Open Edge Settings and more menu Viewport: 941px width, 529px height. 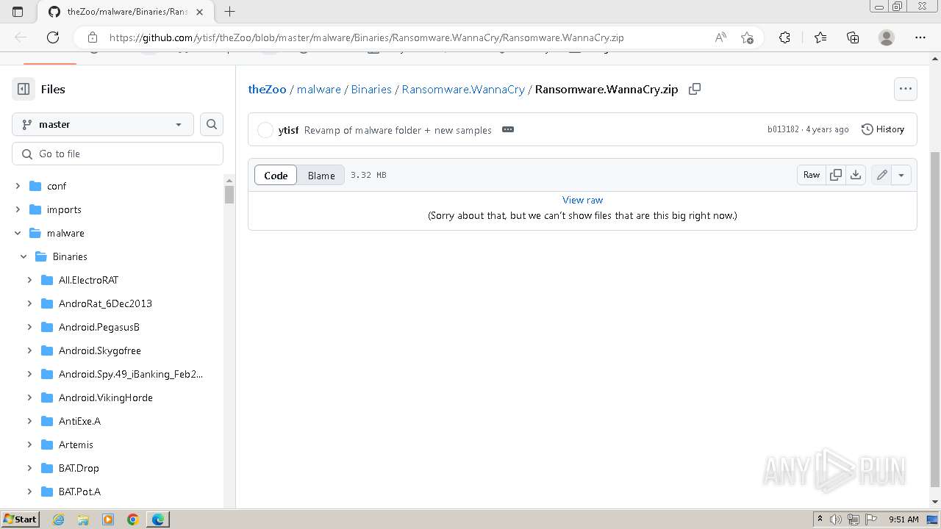[920, 37]
